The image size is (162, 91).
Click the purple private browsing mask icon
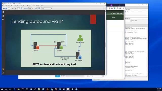[x=111, y=5]
